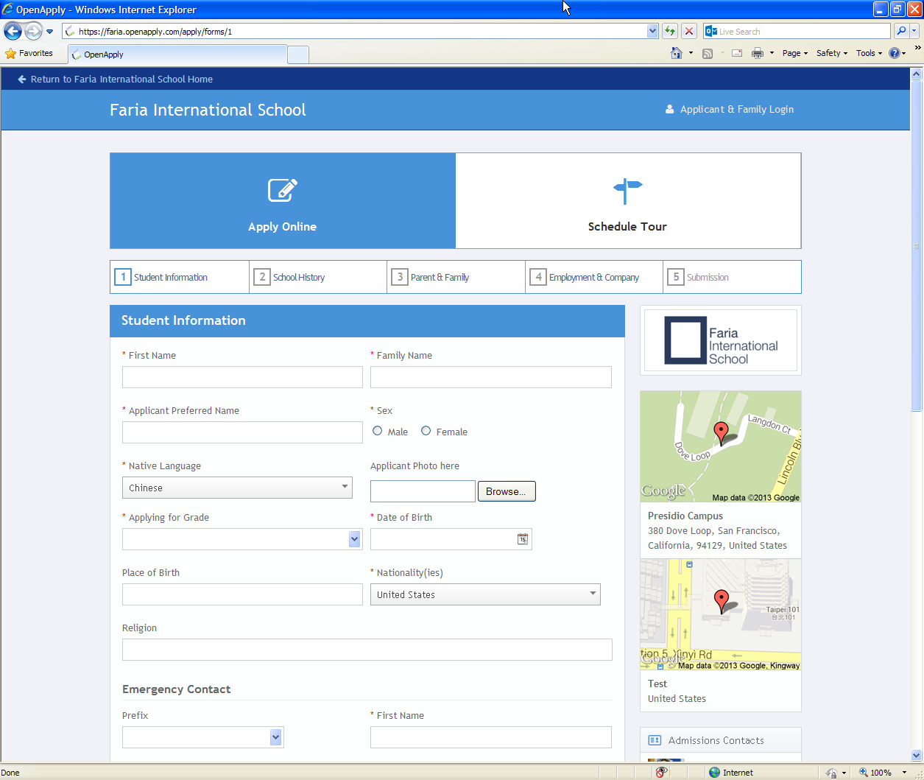The height and width of the screenshot is (780, 924).
Task: Click the zoom magnifier icon in status bar
Action: (864, 773)
